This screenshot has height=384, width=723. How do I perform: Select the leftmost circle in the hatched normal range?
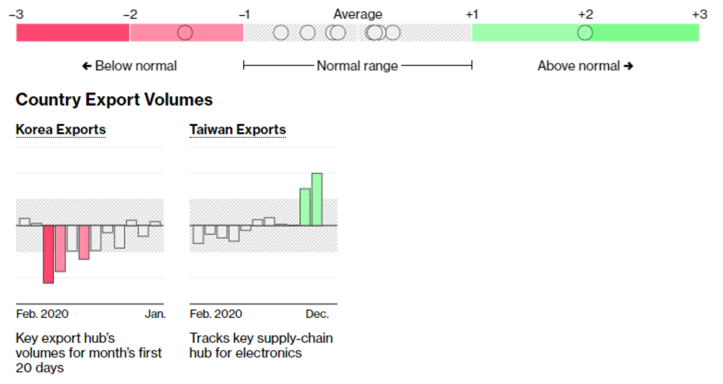point(280,33)
